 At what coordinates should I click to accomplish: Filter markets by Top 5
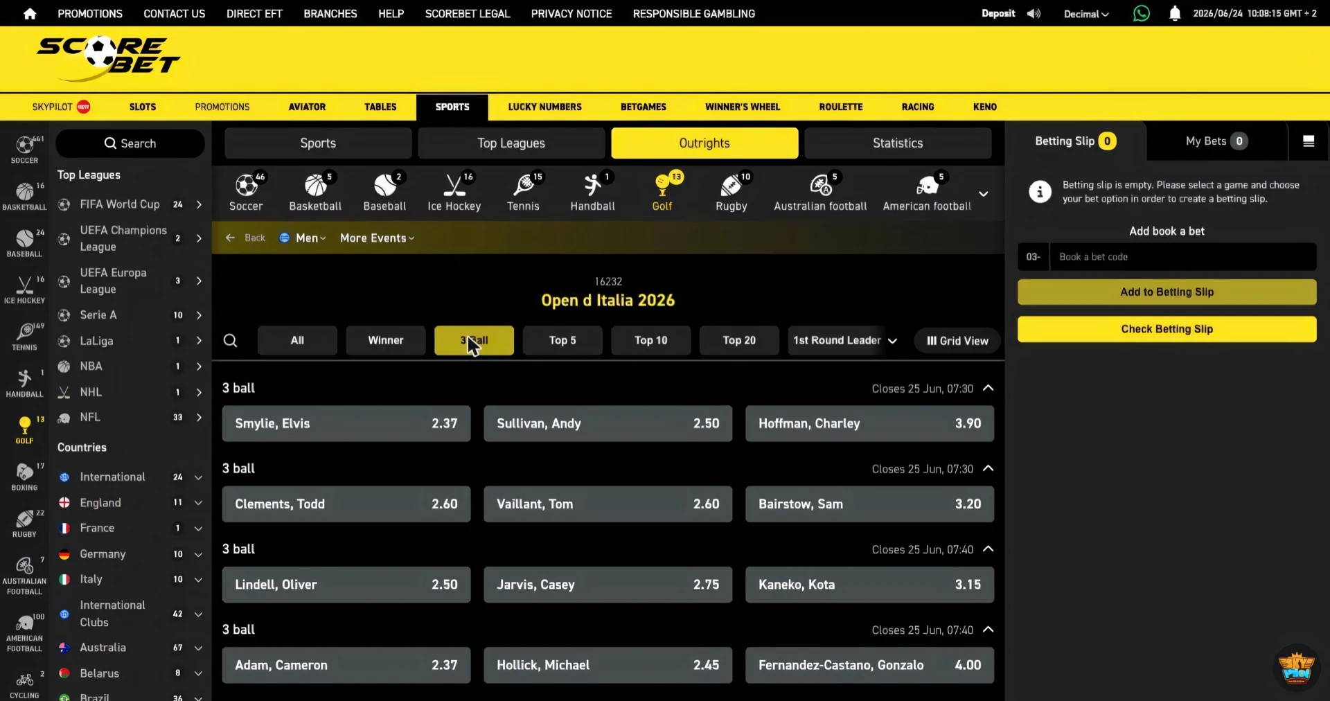562,340
